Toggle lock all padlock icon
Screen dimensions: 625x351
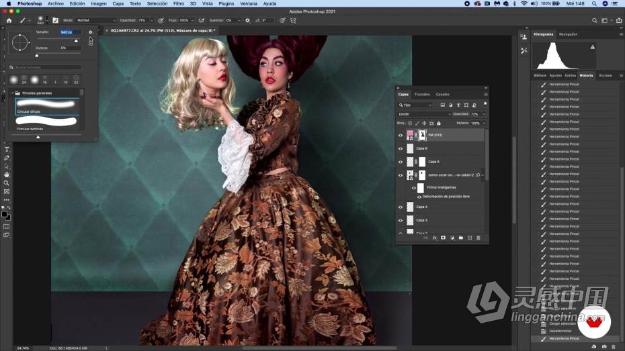coord(439,123)
